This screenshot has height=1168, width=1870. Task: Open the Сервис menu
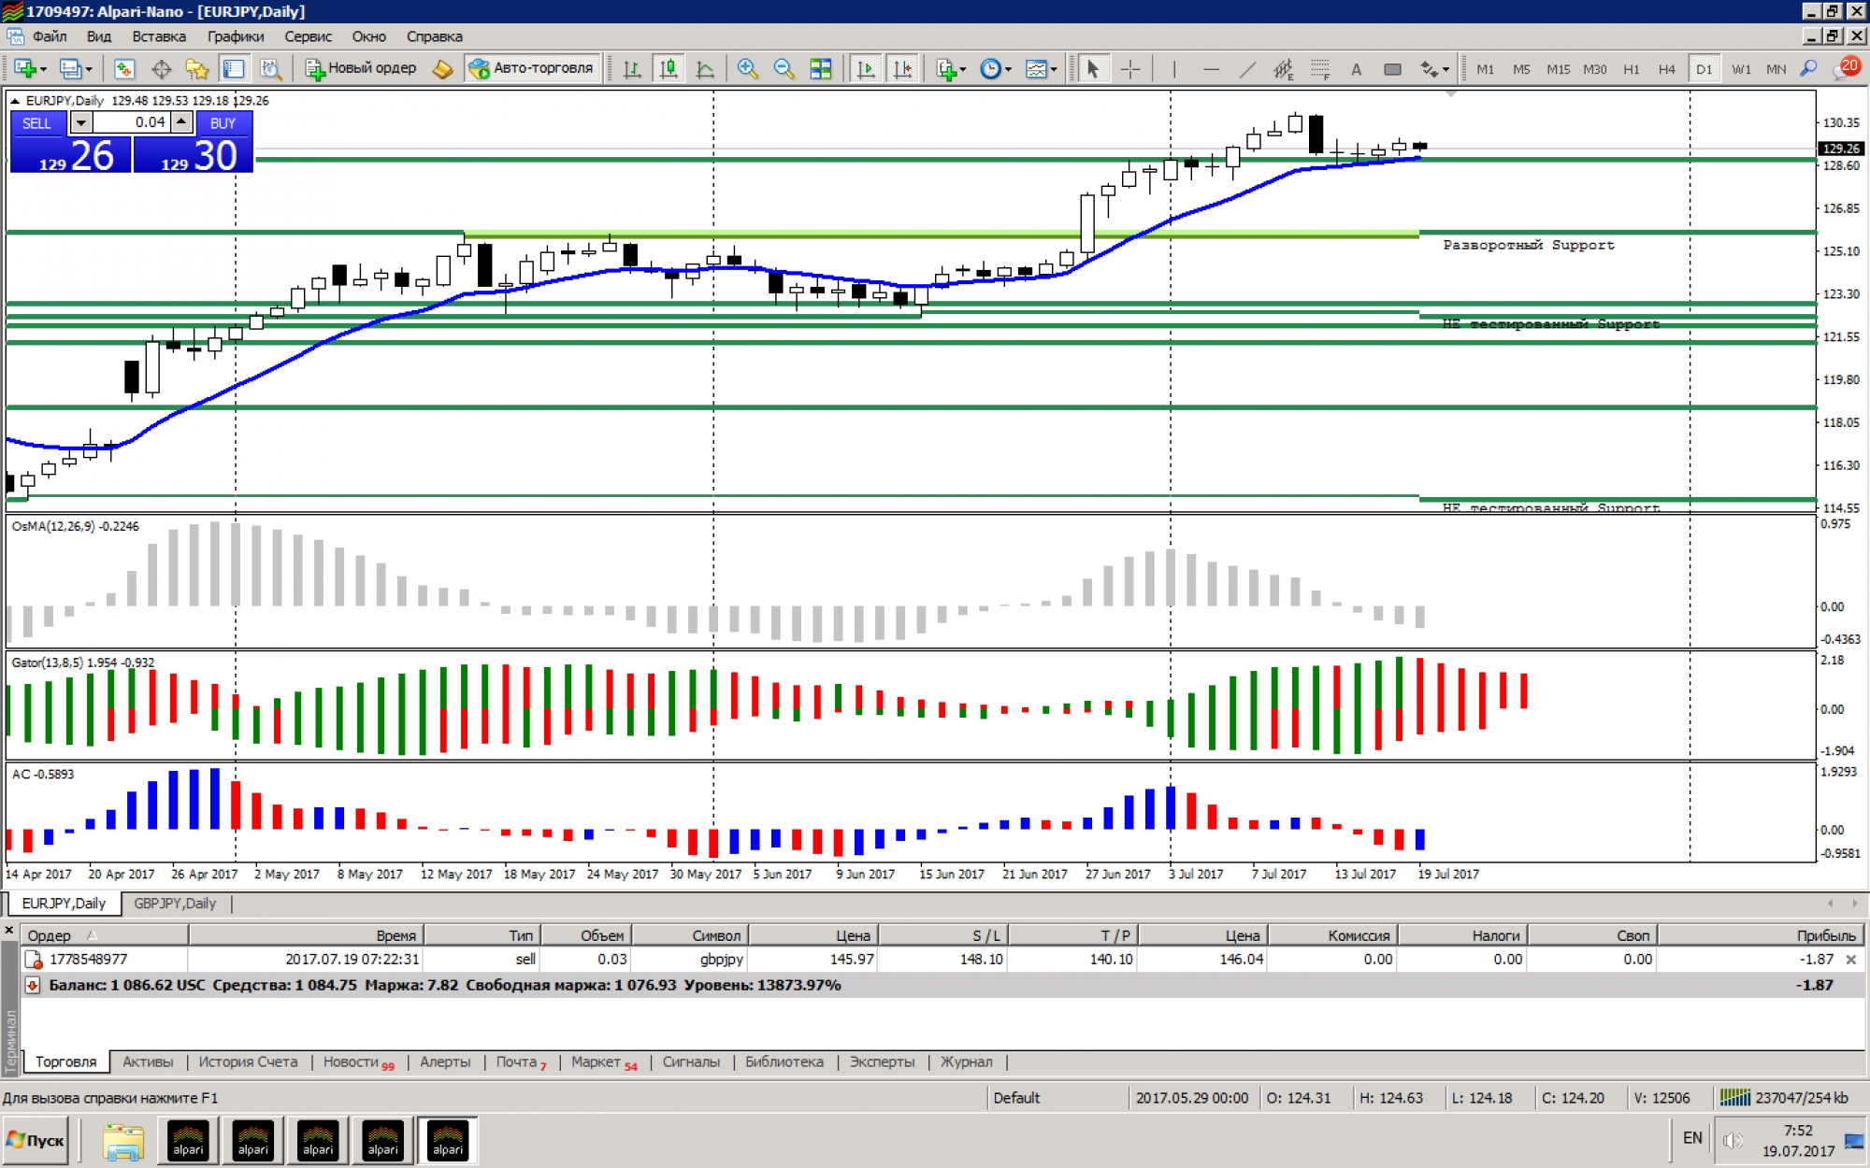tap(308, 36)
